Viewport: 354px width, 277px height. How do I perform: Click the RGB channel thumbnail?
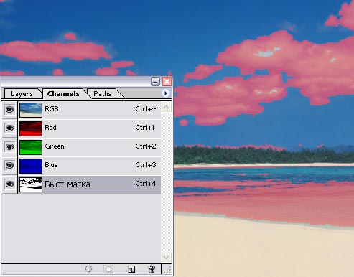pyautogui.click(x=31, y=110)
